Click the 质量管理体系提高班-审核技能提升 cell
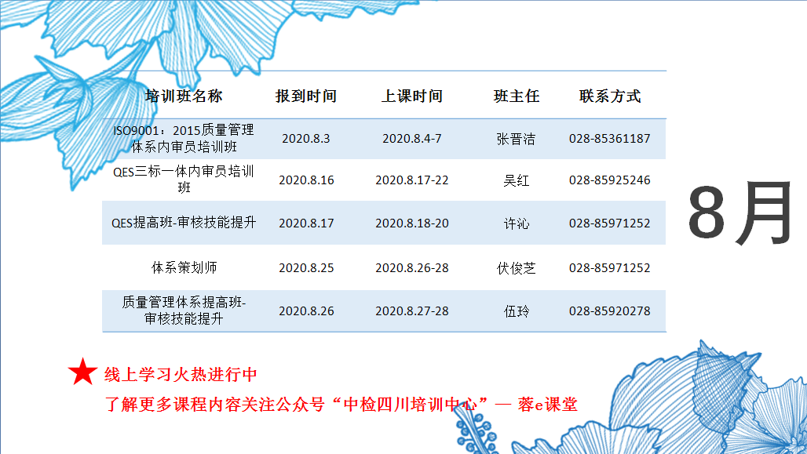Screen dimensions: 807x454 [184, 311]
